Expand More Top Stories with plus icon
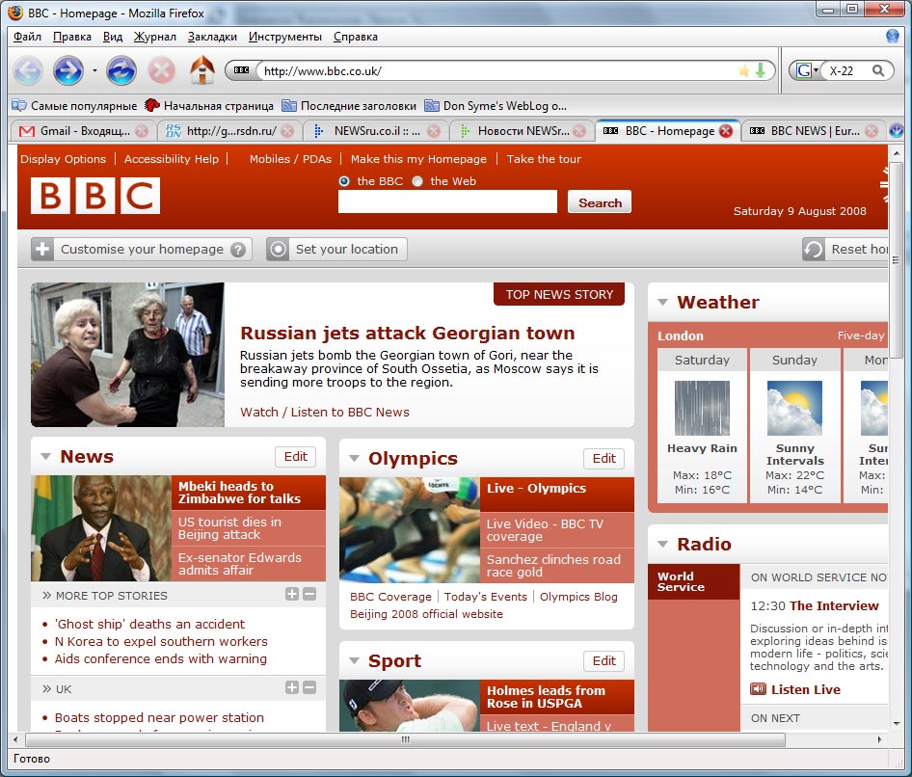Image resolution: width=912 pixels, height=777 pixels. (x=292, y=594)
